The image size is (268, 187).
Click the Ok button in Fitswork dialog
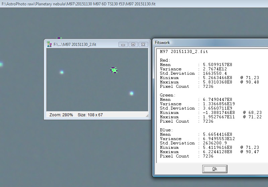point(215,169)
